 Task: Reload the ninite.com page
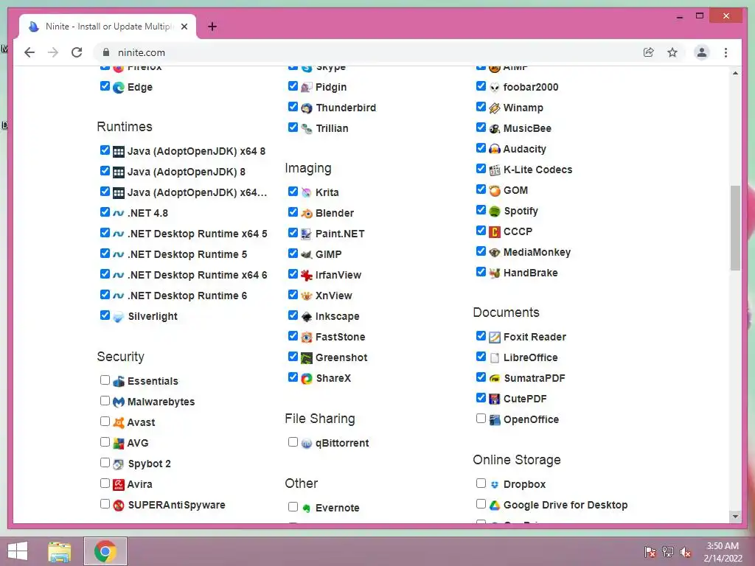pyautogui.click(x=77, y=52)
